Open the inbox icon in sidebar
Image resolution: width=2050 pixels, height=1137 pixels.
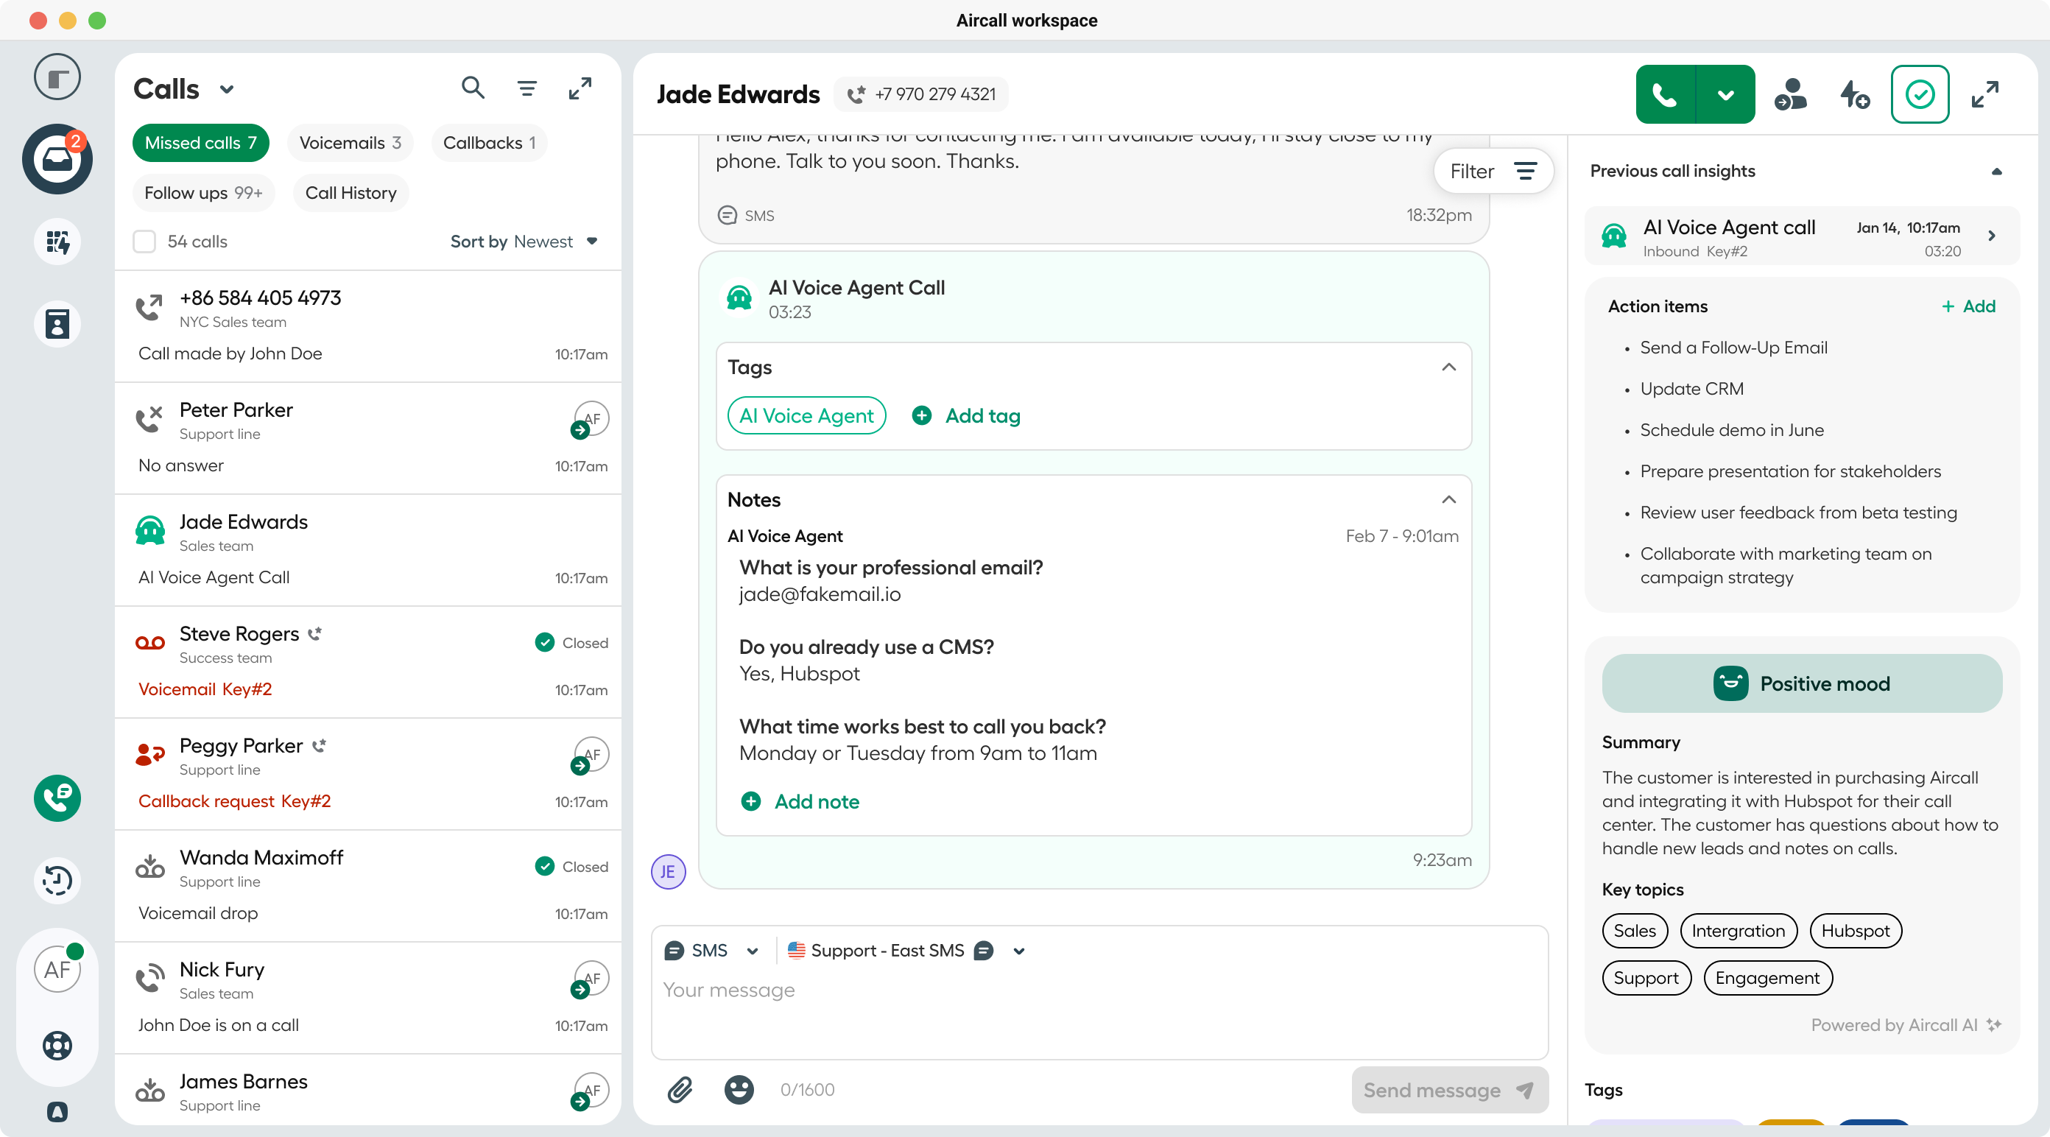(x=57, y=159)
